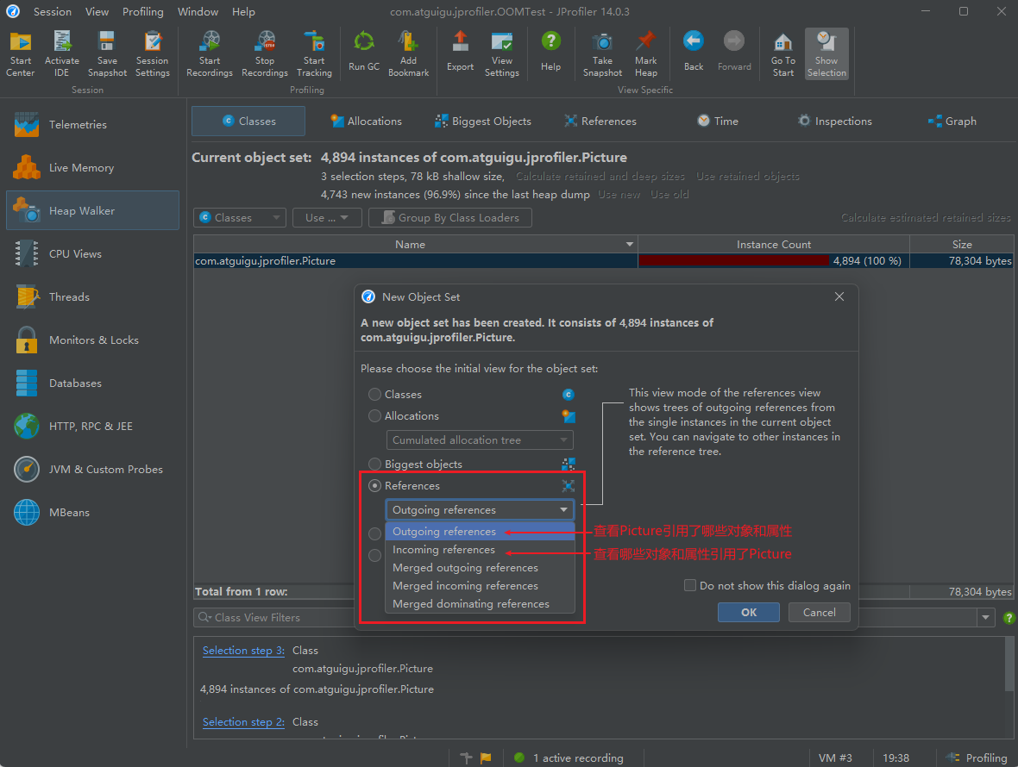
Task: Switch to the Biggest Objects tab
Action: pos(482,122)
